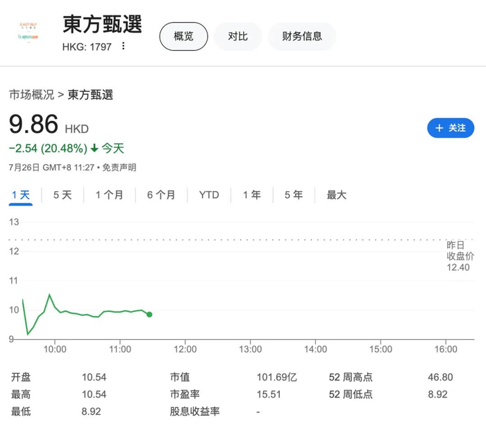
Task: Click the 关注 follow button
Action: pyautogui.click(x=451, y=128)
